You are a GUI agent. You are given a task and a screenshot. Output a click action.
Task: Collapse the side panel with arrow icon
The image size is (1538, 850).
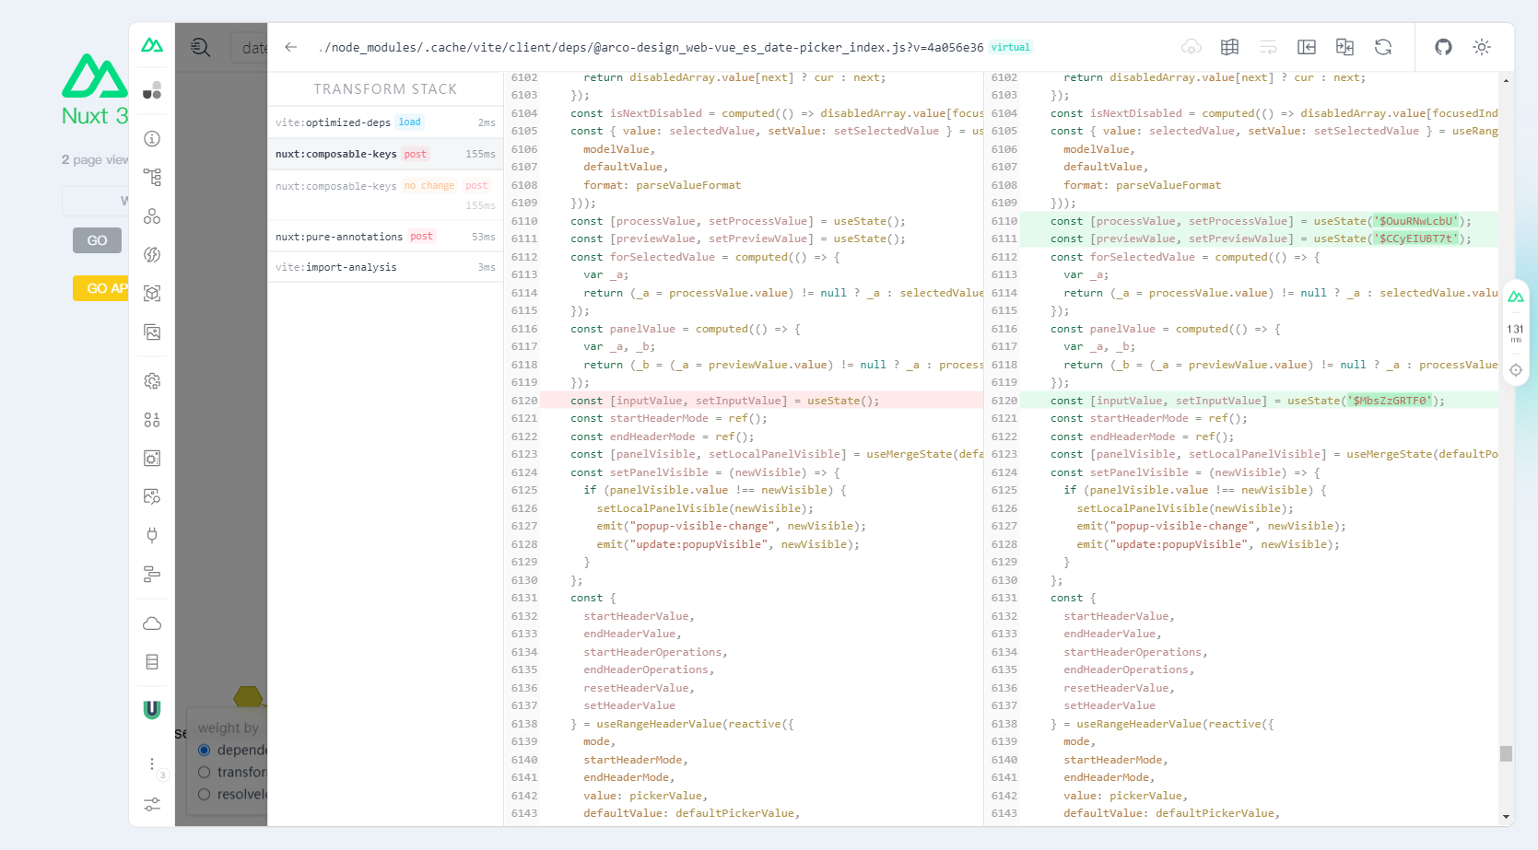1306,47
